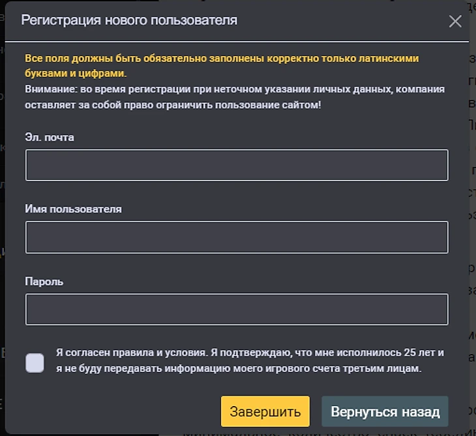The image size is (476, 436).
Task: Click into the Эл. почта input field
Action: click(x=237, y=165)
